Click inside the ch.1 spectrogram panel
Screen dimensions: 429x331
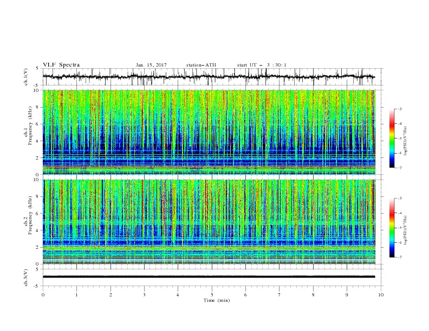click(209, 132)
